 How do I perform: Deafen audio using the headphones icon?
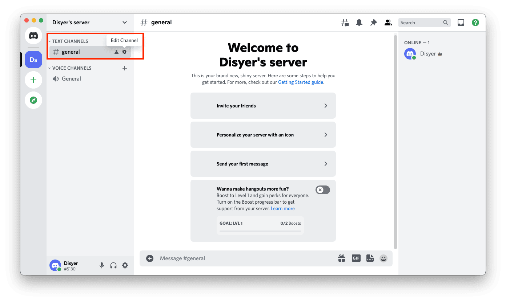pos(113,265)
